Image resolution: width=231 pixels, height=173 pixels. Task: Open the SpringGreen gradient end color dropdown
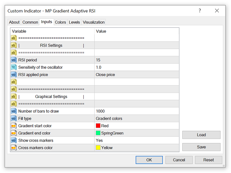(x=136, y=133)
